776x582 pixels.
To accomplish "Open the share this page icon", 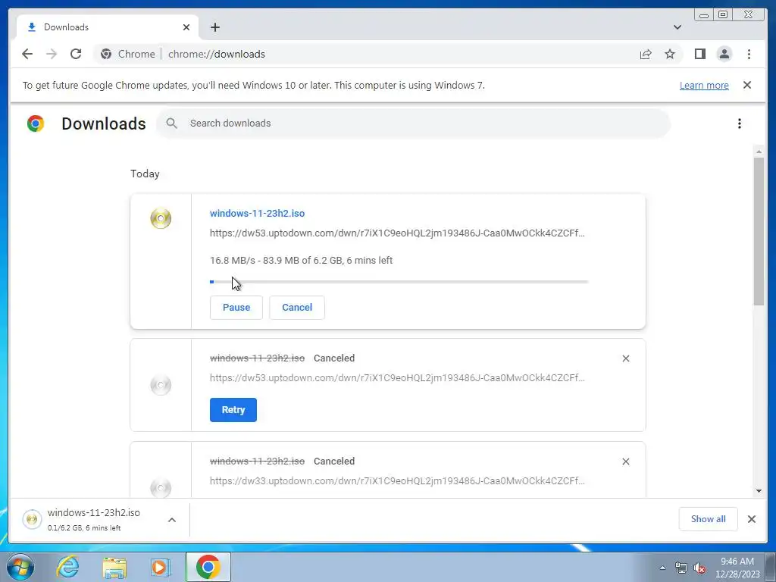I will pyautogui.click(x=646, y=54).
